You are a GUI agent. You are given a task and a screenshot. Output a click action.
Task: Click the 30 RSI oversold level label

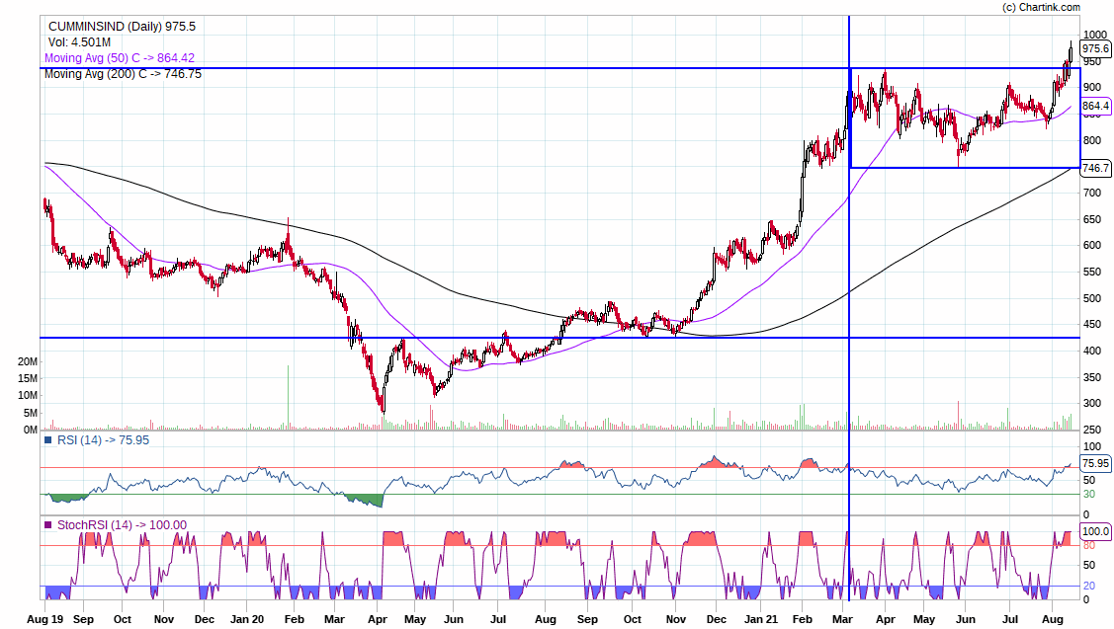(1088, 494)
